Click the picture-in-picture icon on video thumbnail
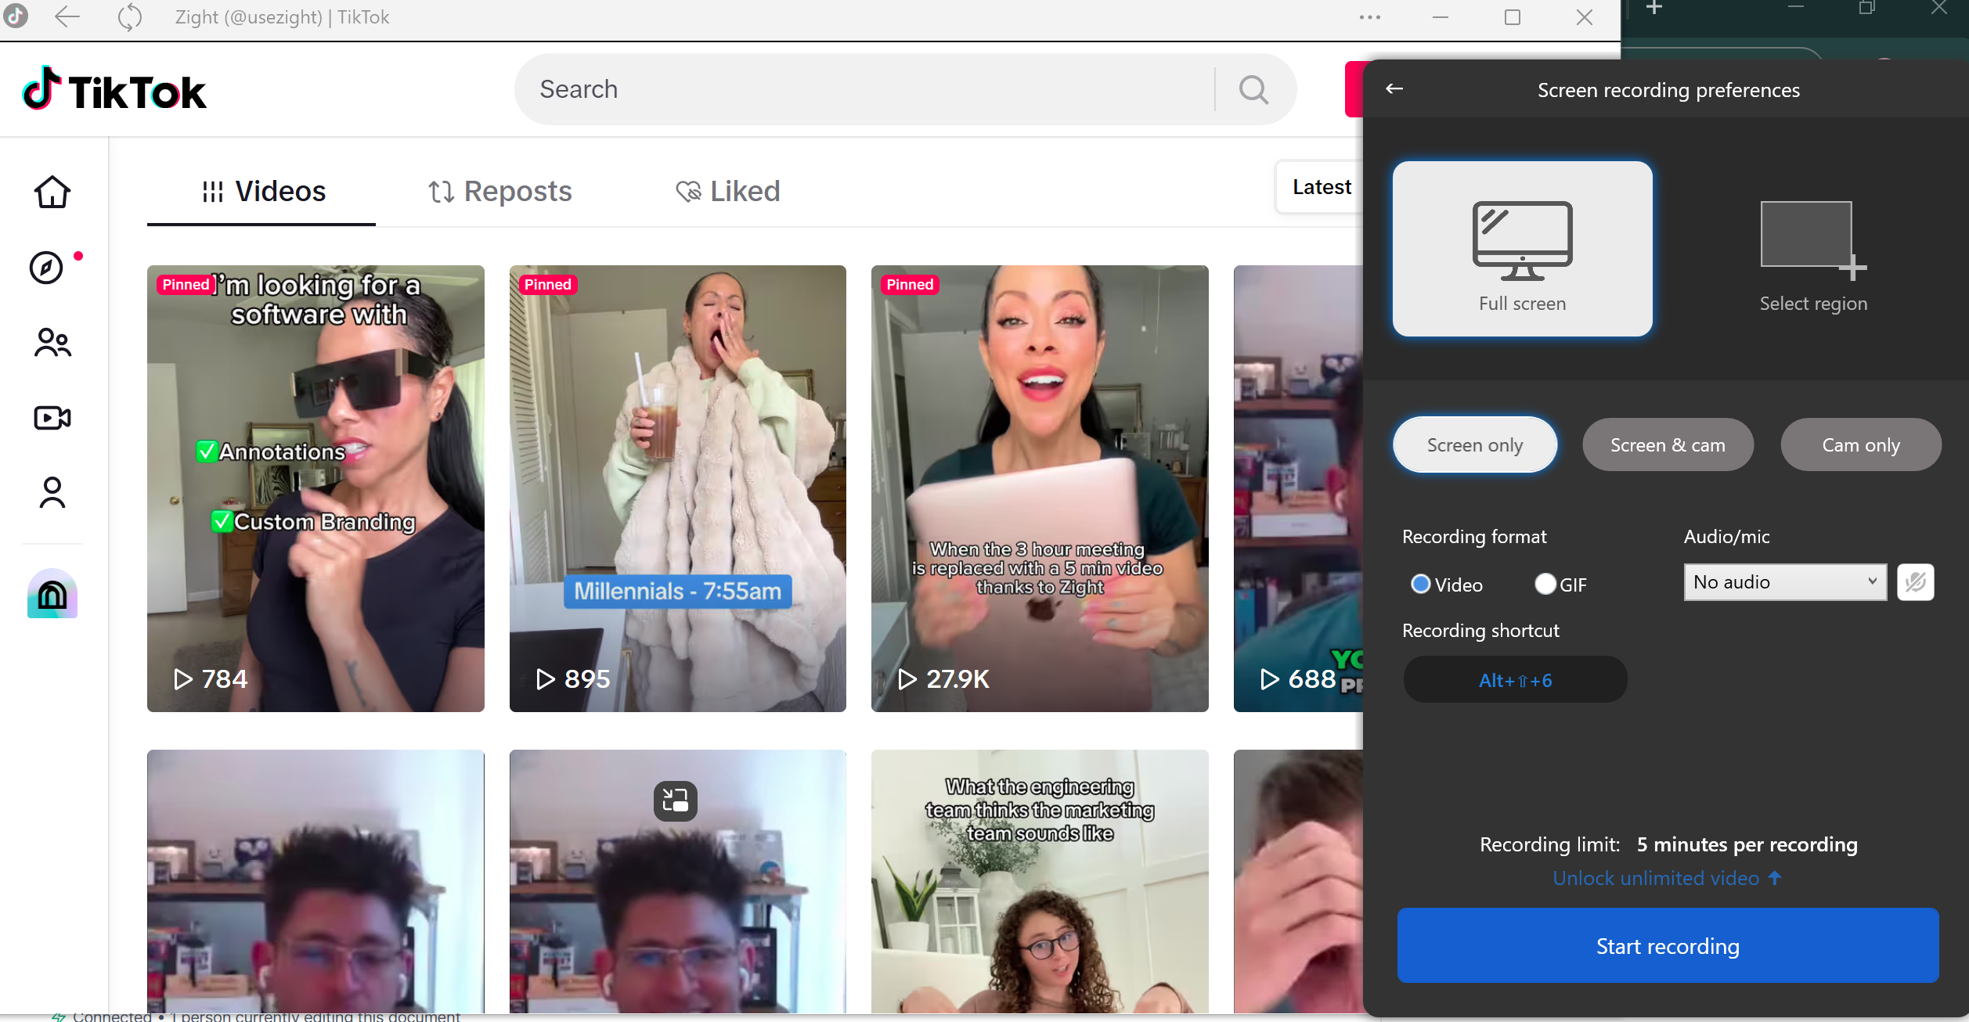Viewport: 1969px width, 1022px height. pos(675,801)
